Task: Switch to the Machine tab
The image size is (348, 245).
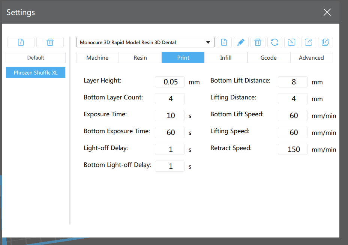Action: click(x=97, y=57)
